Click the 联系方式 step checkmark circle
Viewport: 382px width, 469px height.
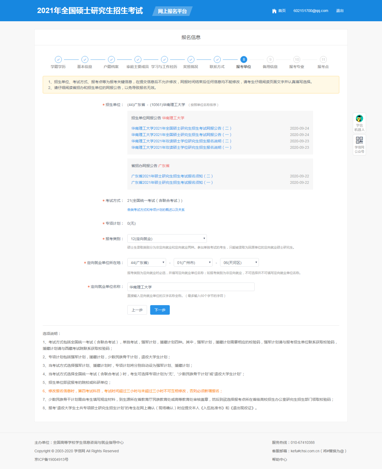[x=217, y=59]
